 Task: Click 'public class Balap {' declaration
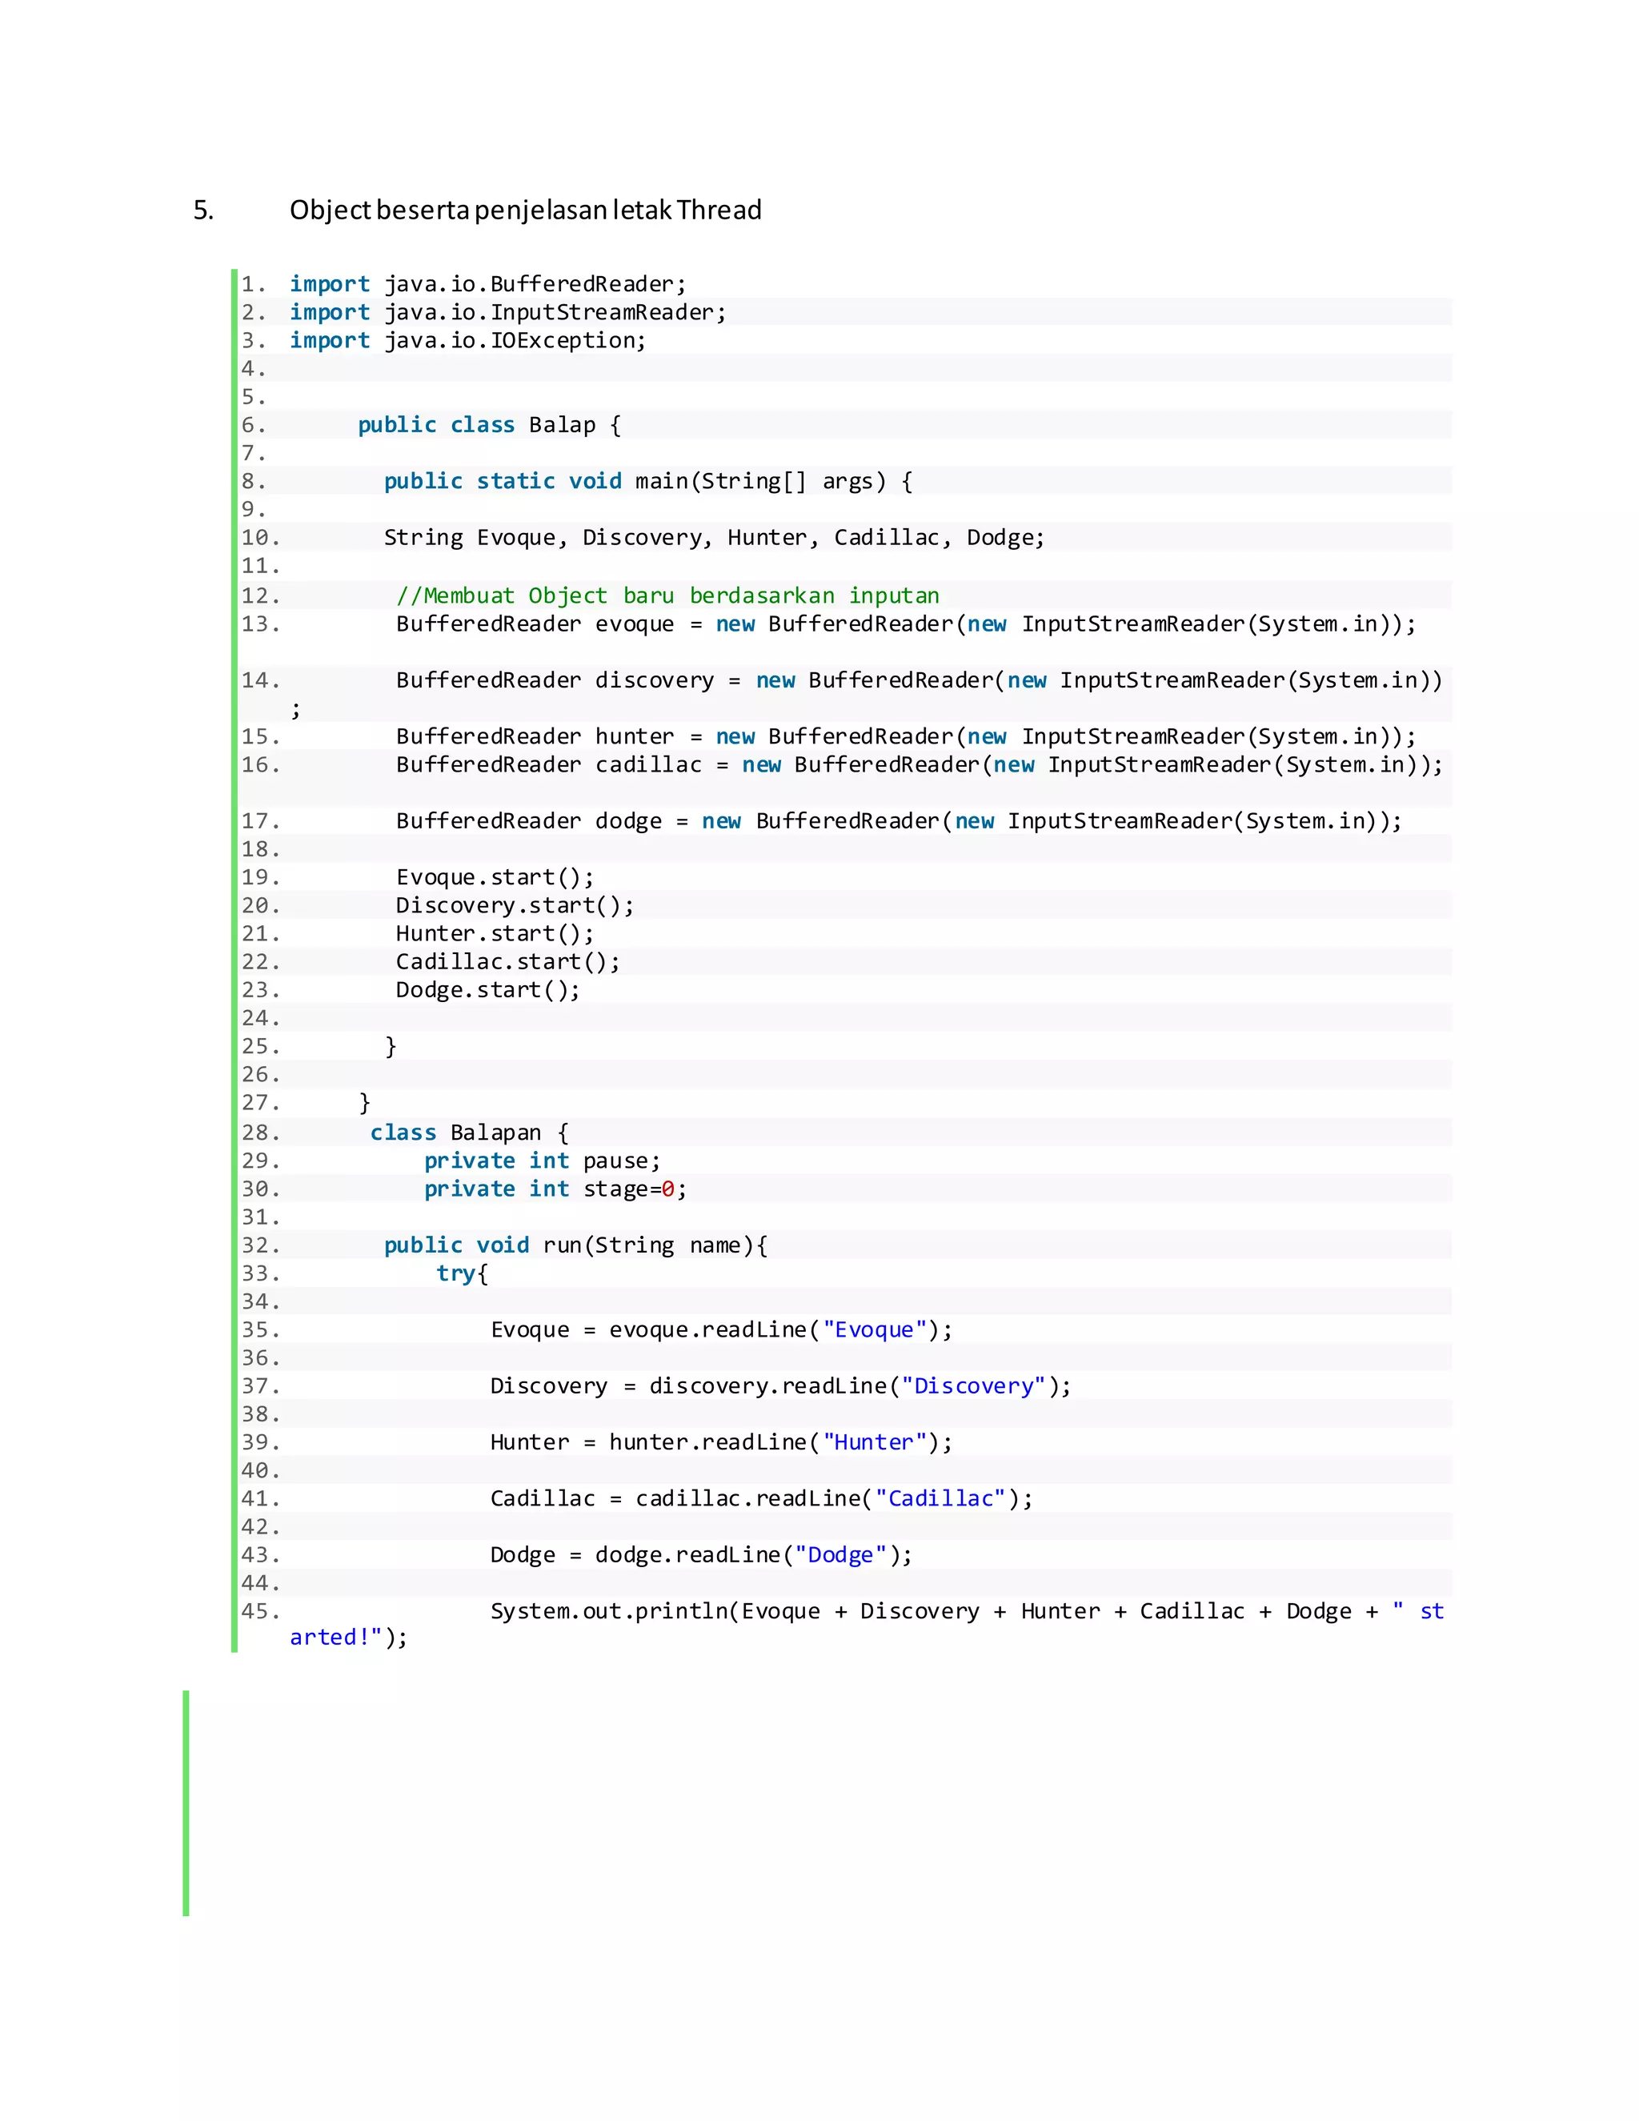(x=488, y=424)
